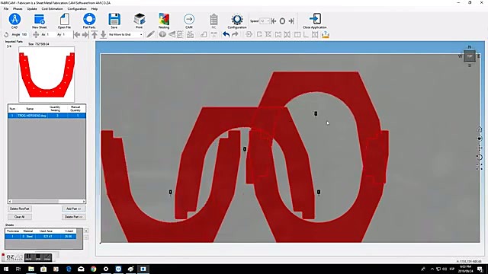Click the speed circle icon
Image resolution: width=488 pixels, height=274 pixels.
pos(282,21)
